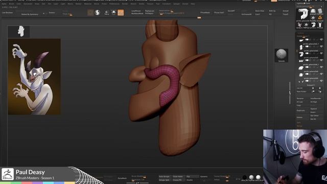Select the large current tool thumbnail
The width and height of the screenshot is (327, 184).
(x=302, y=14)
